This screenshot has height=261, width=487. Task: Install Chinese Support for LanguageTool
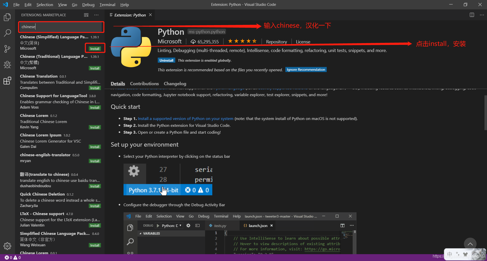tap(95, 108)
